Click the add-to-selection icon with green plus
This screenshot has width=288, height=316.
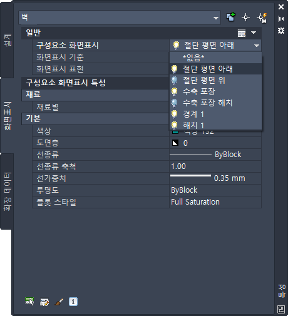[230, 17]
